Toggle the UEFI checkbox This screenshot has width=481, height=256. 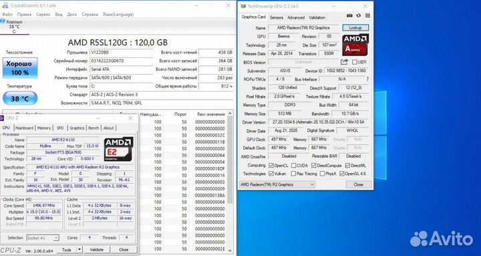[x=355, y=62]
